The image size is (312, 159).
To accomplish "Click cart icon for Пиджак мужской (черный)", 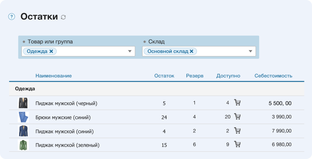I will click(237, 103).
